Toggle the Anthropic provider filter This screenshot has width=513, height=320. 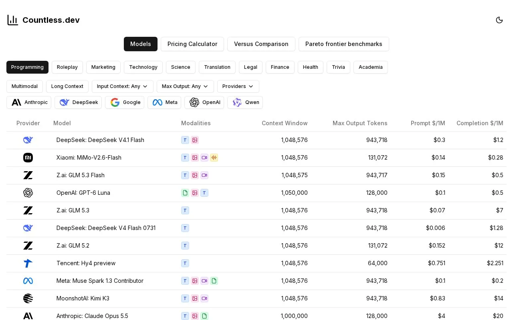(29, 102)
